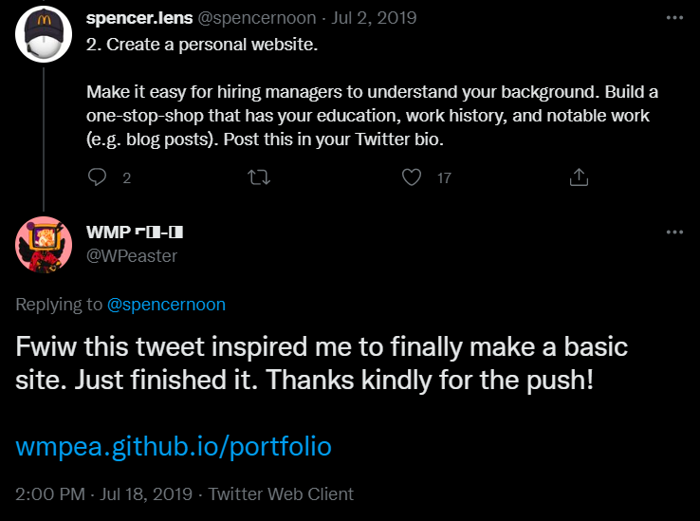Click the reply count of 2
This screenshot has height=521, width=700.
[x=126, y=177]
